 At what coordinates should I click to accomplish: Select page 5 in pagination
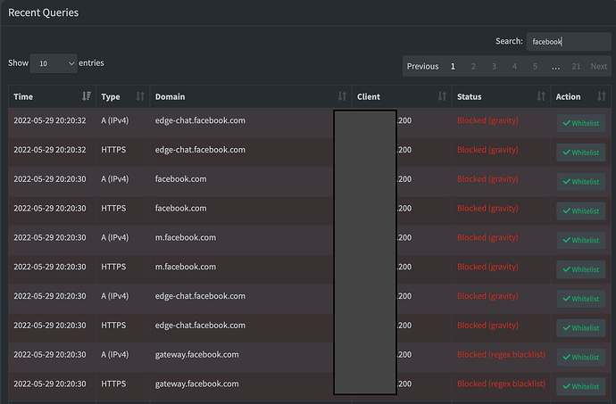pyautogui.click(x=535, y=66)
